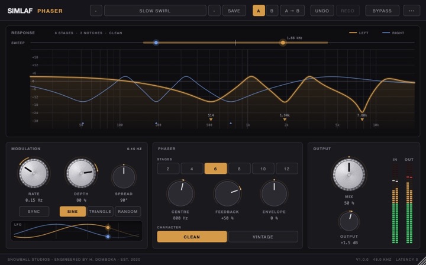The height and width of the screenshot is (265, 426).
Task: Set phaser stages to 4
Action: click(192, 169)
